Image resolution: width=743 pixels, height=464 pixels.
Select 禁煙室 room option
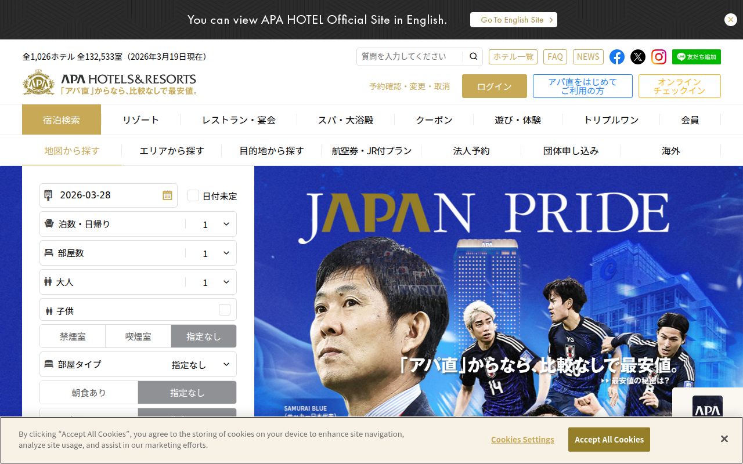point(73,336)
